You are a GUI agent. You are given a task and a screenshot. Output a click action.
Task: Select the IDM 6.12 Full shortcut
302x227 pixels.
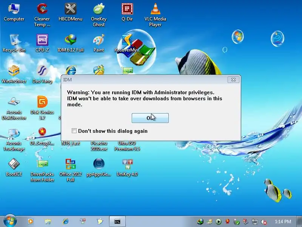coord(70,43)
